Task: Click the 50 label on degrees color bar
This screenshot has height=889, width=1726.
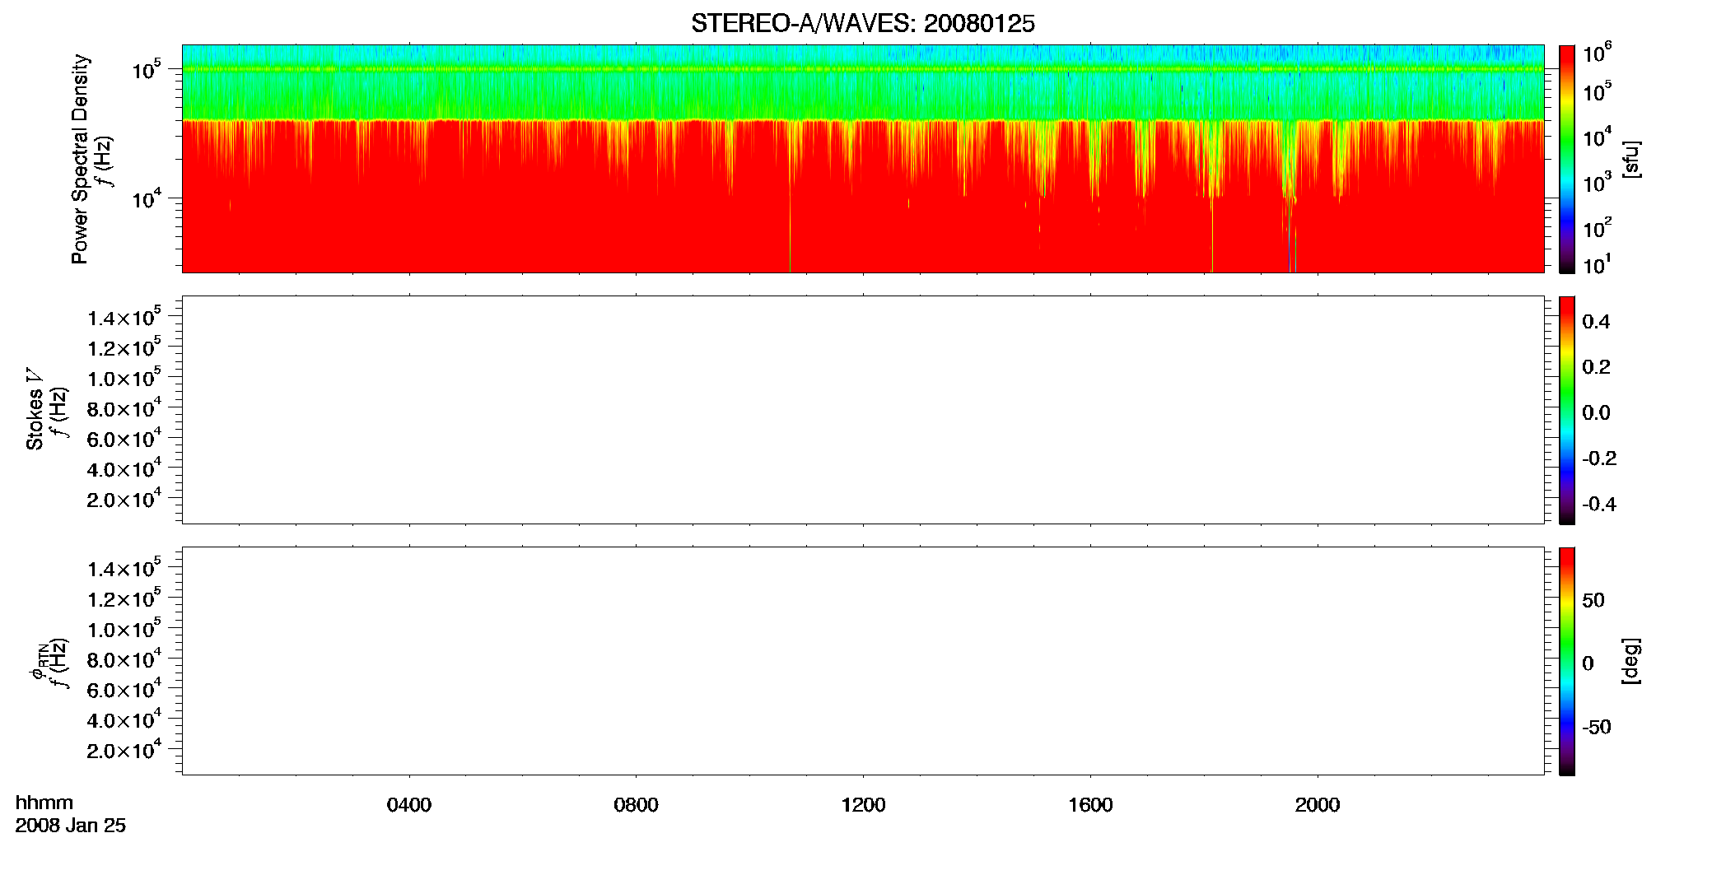Action: (x=1593, y=600)
